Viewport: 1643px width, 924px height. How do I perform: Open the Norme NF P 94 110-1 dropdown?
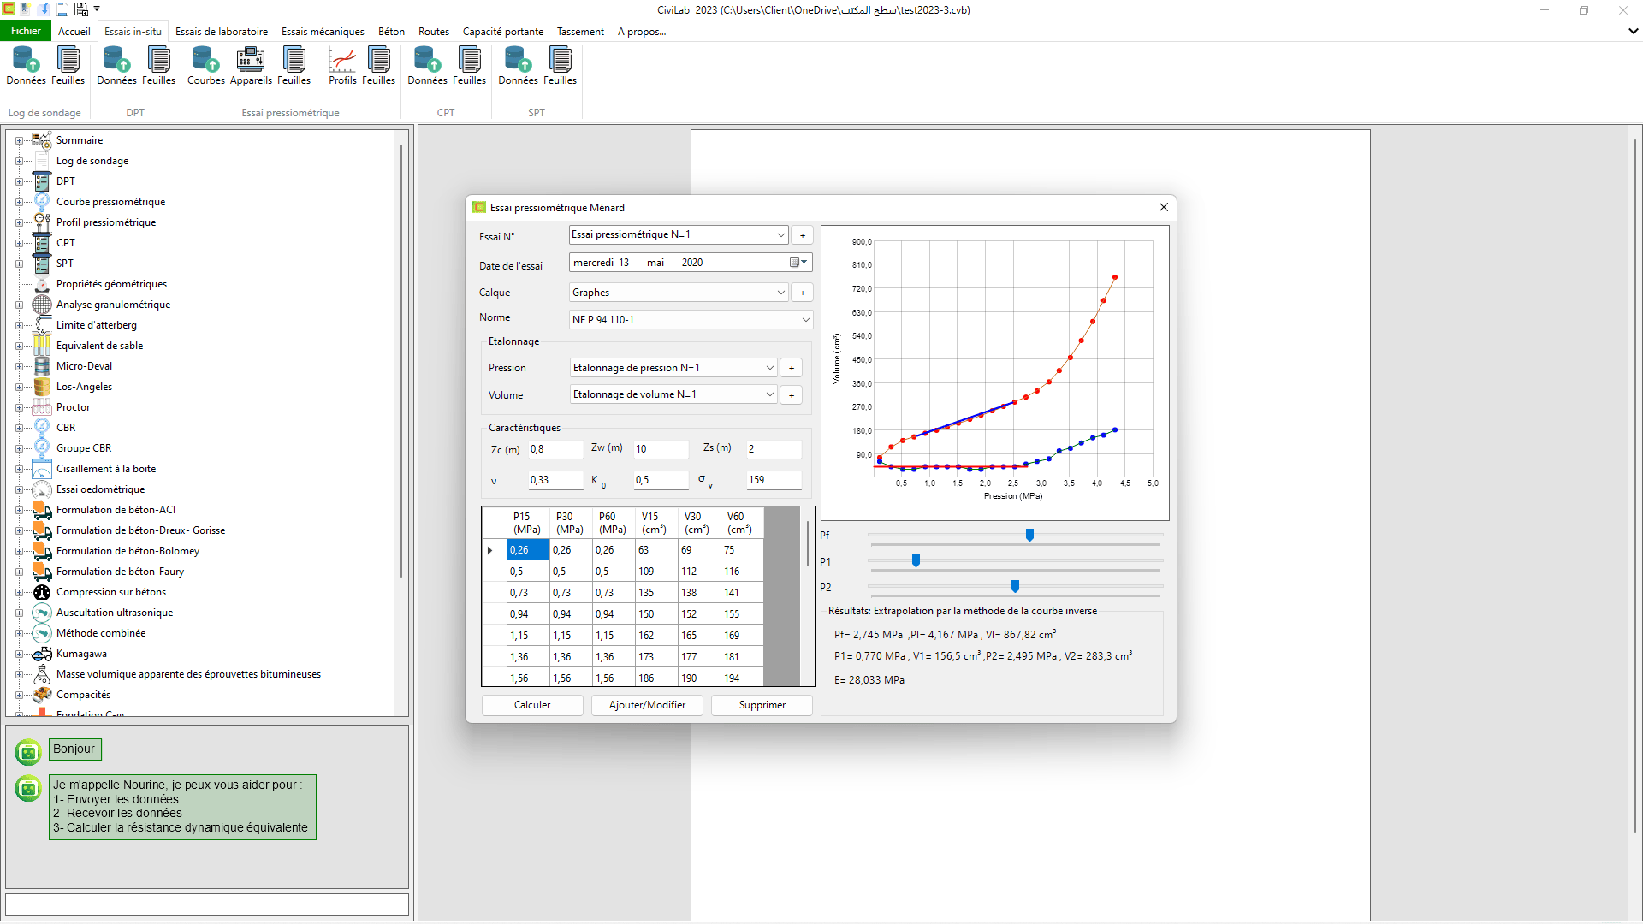point(805,320)
